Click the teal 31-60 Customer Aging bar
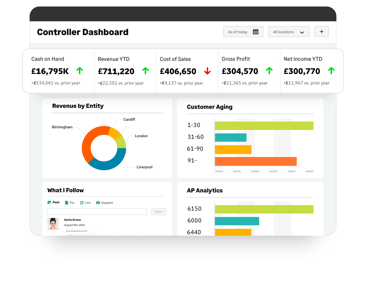366x301 pixels. pos(231,138)
